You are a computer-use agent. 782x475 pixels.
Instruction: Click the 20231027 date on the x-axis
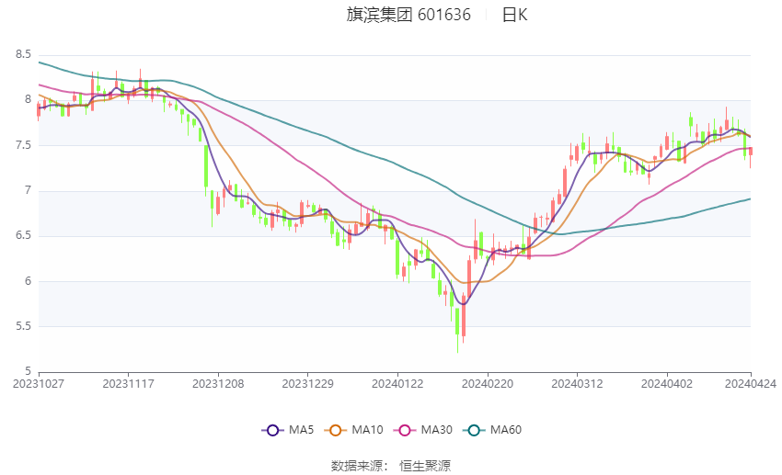click(x=39, y=384)
